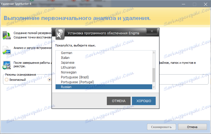Choose Italian from the language list
The width and height of the screenshot is (211, 134).
104,58
